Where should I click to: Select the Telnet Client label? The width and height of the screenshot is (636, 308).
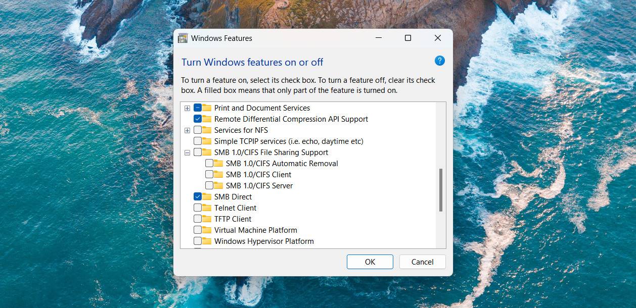click(235, 208)
